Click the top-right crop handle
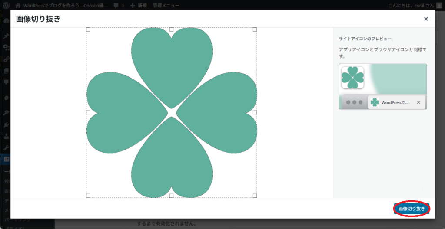The width and height of the screenshot is (445, 229). 255,29
